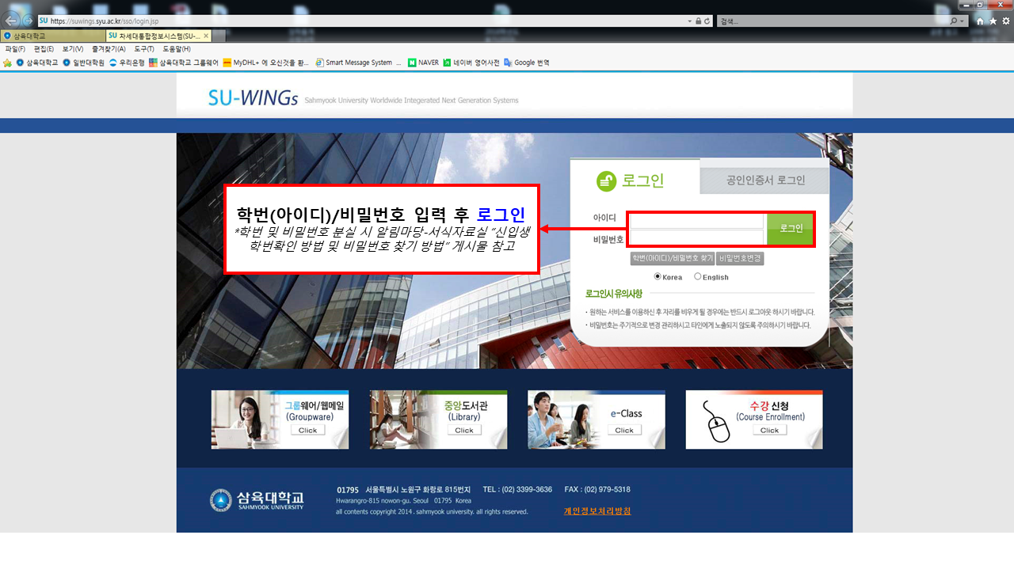
Task: Expand the search provider dropdown arrow
Action: [962, 21]
